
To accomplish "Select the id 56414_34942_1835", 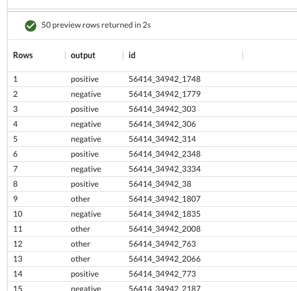I will 165,214.
